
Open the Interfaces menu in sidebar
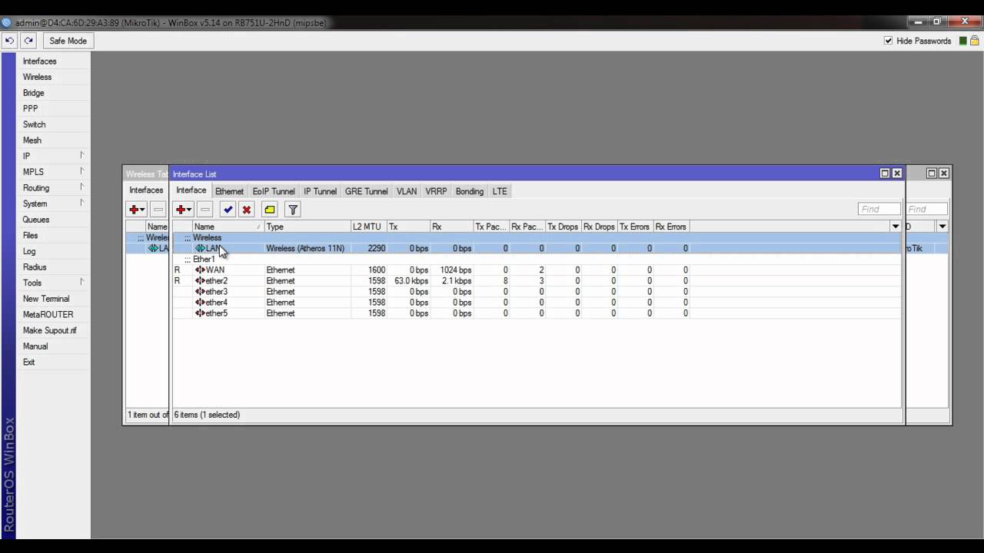(39, 61)
